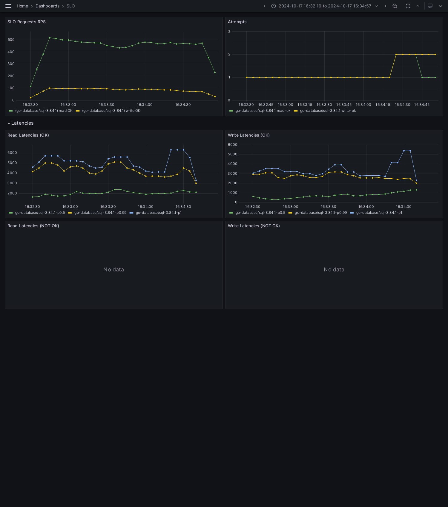Toggle write-ok series in Attempts legend
The image size is (448, 507).
click(328, 111)
